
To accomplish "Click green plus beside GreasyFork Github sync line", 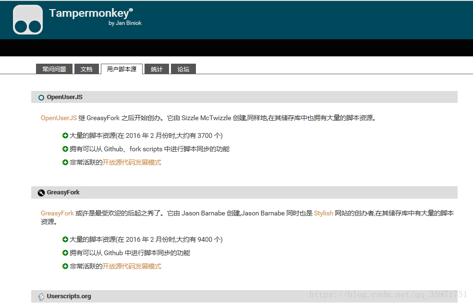I will click(65, 253).
